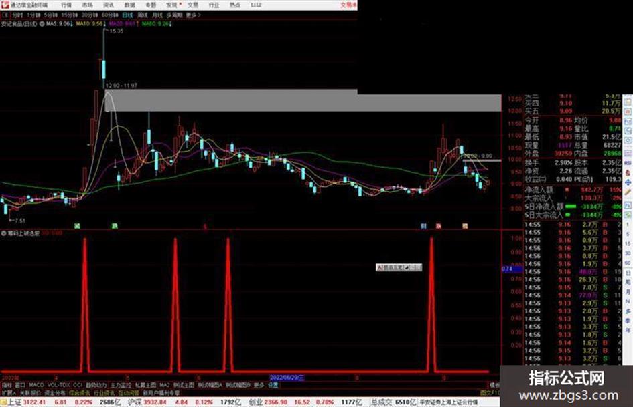The width and height of the screenshot is (633, 407).
Task: Open the 热点 menu
Action: [x=235, y=5]
